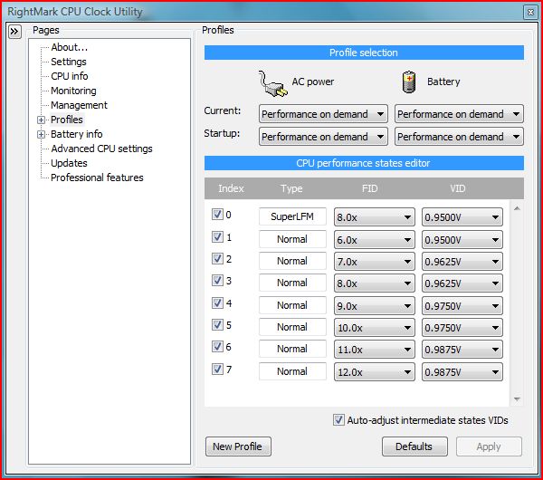The image size is (543, 480).
Task: Toggle Auto-adjust intermediate states VIDs checkbox
Action: click(x=338, y=420)
